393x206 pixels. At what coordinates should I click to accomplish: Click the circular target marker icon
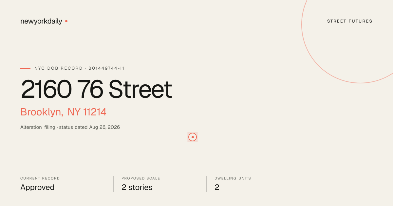[193, 137]
